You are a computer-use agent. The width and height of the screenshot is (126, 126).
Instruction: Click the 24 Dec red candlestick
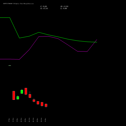(x=30, y=96)
